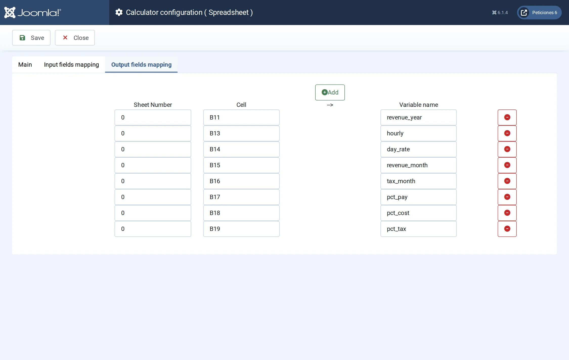
Task: Click the Cell field containing B13
Action: coord(241,133)
